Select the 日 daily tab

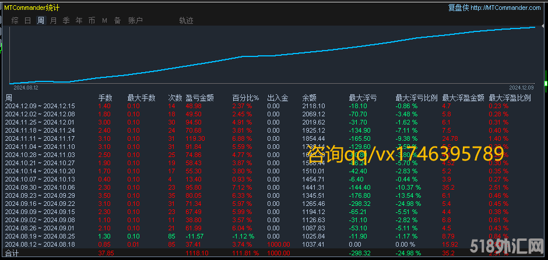pos(27,20)
